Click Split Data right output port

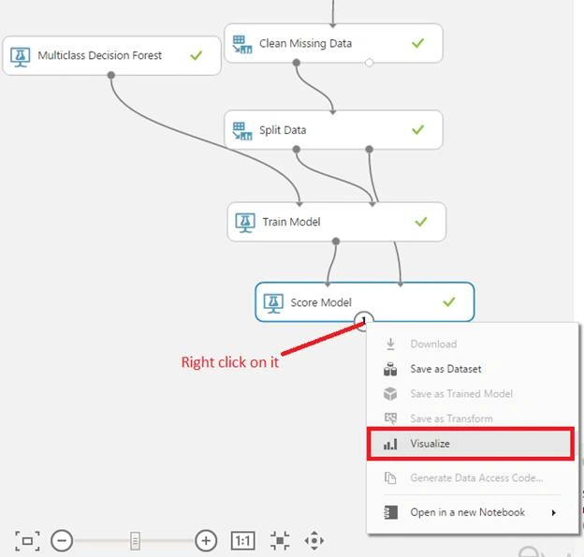pos(369,149)
